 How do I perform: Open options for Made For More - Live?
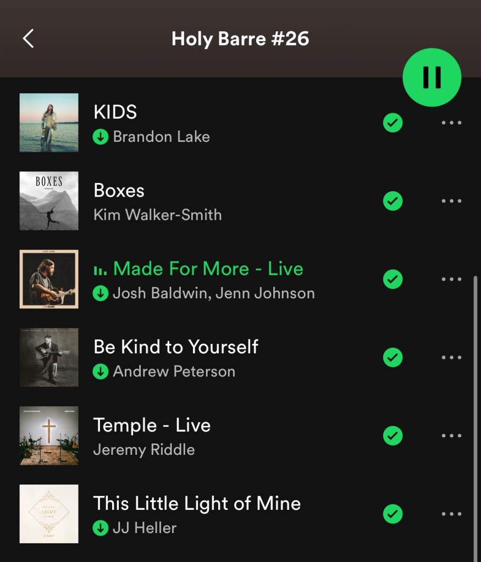pos(451,279)
